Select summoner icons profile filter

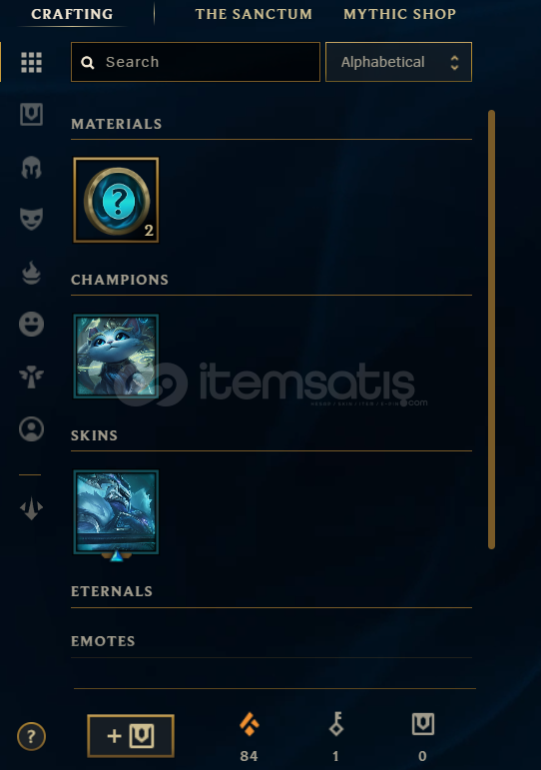click(31, 428)
